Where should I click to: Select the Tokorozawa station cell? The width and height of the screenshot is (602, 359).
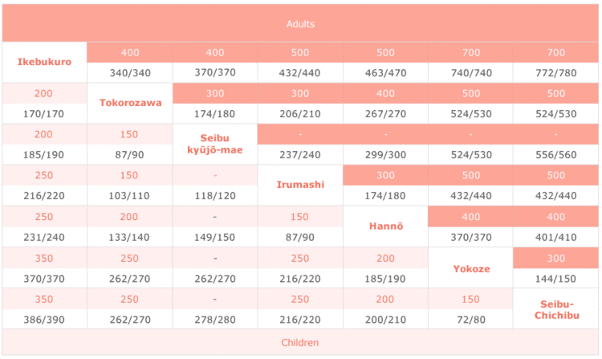pos(130,103)
